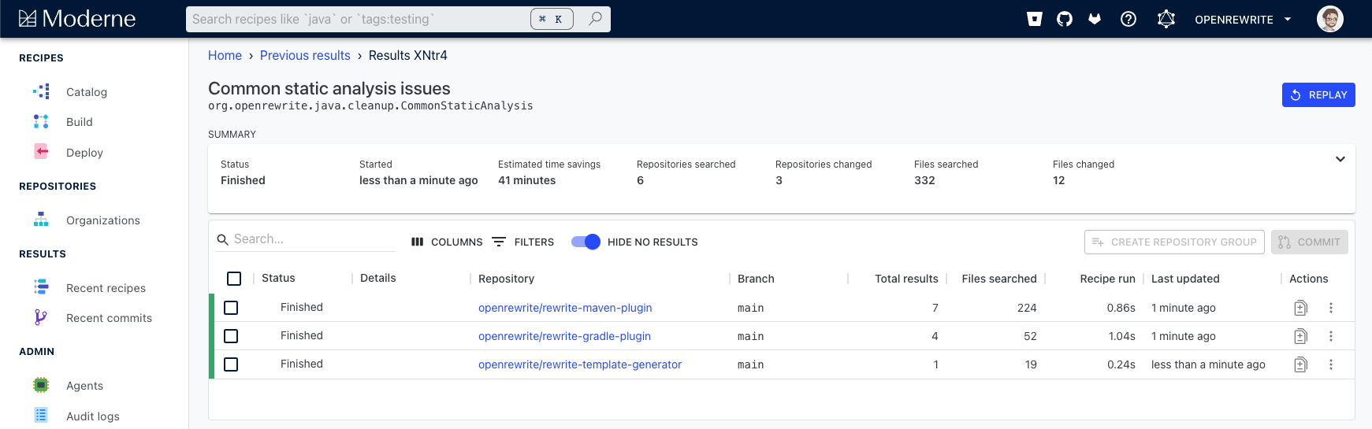The height and width of the screenshot is (429, 1372).
Task: View diff for rewrite-template-generator row
Action: [1301, 364]
